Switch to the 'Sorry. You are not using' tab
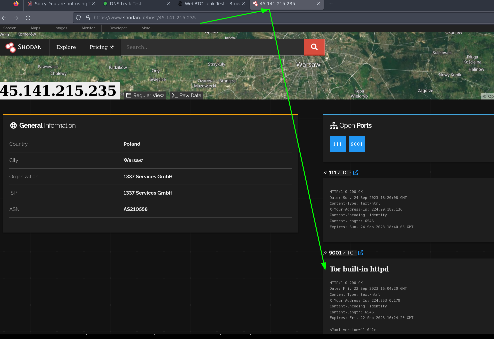This screenshot has width=494, height=339. click(62, 4)
